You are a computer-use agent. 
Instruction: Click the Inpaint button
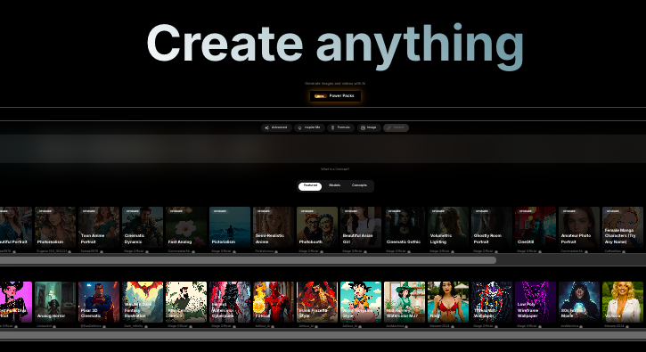coord(396,127)
